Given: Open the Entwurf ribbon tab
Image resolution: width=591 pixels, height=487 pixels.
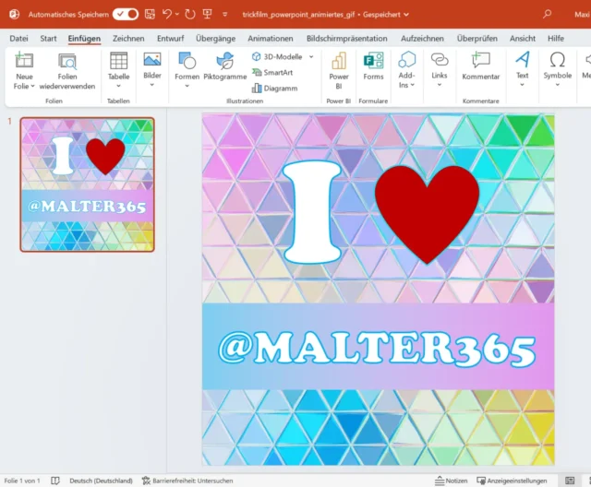Looking at the screenshot, I should click(170, 39).
